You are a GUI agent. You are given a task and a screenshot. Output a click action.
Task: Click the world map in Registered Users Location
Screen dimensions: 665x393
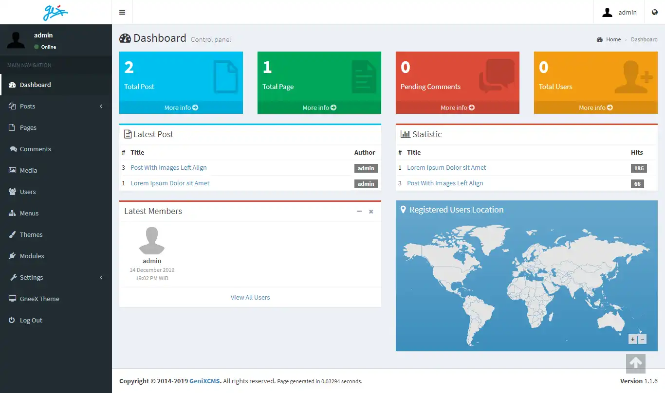[527, 285]
